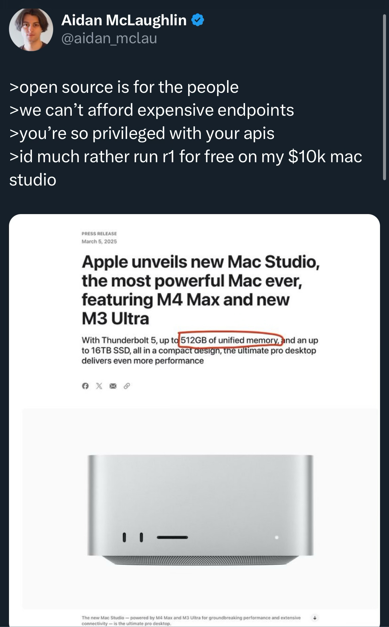Viewport: 389px width, 627px height.
Task: Click the blue verified badge
Action: [x=198, y=21]
